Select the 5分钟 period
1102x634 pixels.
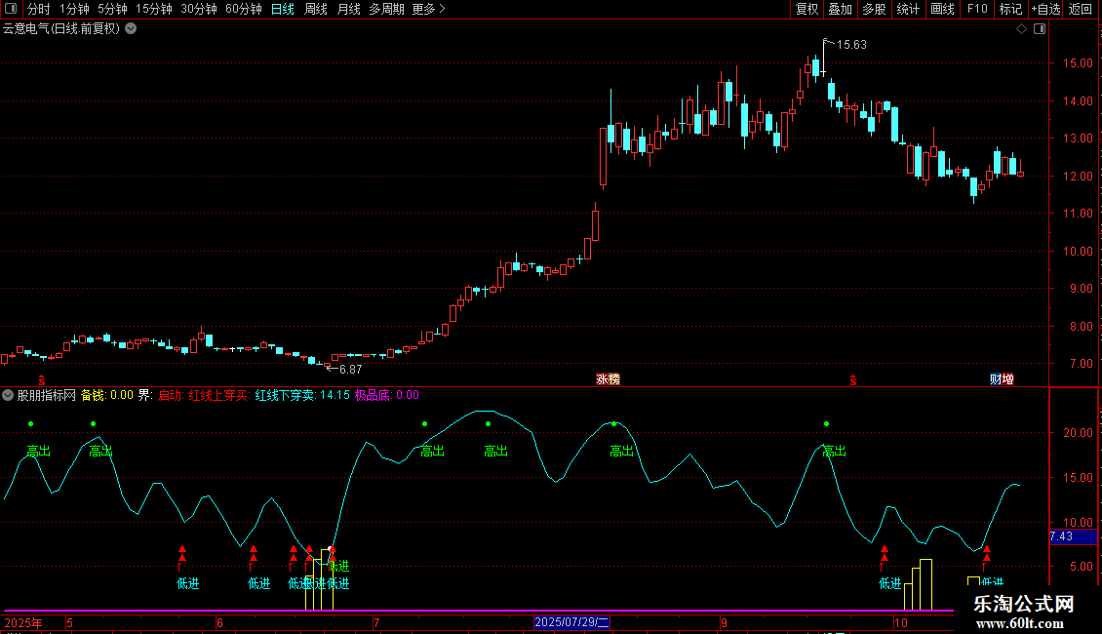(112, 9)
